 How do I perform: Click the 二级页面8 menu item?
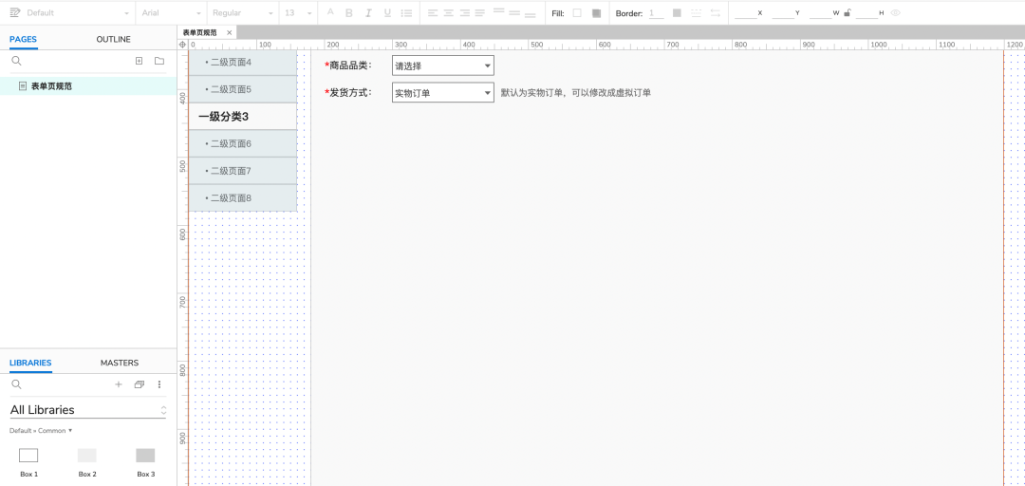tap(243, 197)
